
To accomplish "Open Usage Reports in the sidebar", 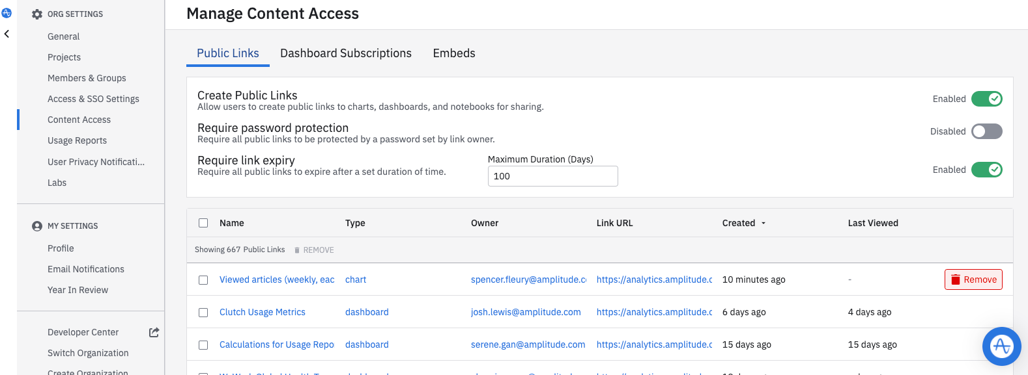I will (77, 140).
